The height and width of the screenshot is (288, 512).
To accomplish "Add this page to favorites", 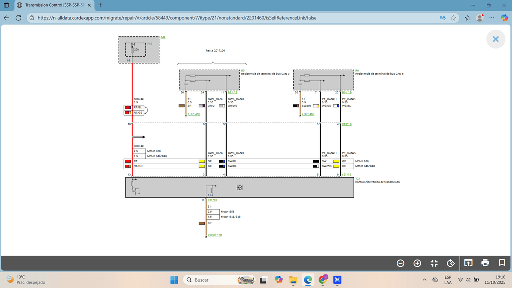I will (453, 17).
